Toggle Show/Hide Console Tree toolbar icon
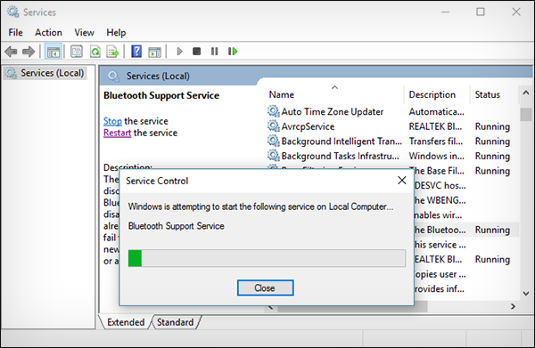 (x=53, y=52)
